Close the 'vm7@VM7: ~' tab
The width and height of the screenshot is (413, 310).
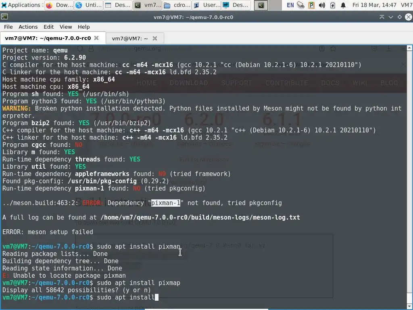[155, 38]
